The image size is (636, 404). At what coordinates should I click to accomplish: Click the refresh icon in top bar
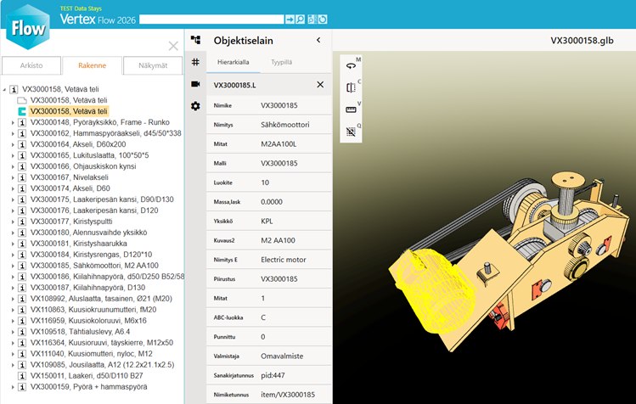coord(323,19)
